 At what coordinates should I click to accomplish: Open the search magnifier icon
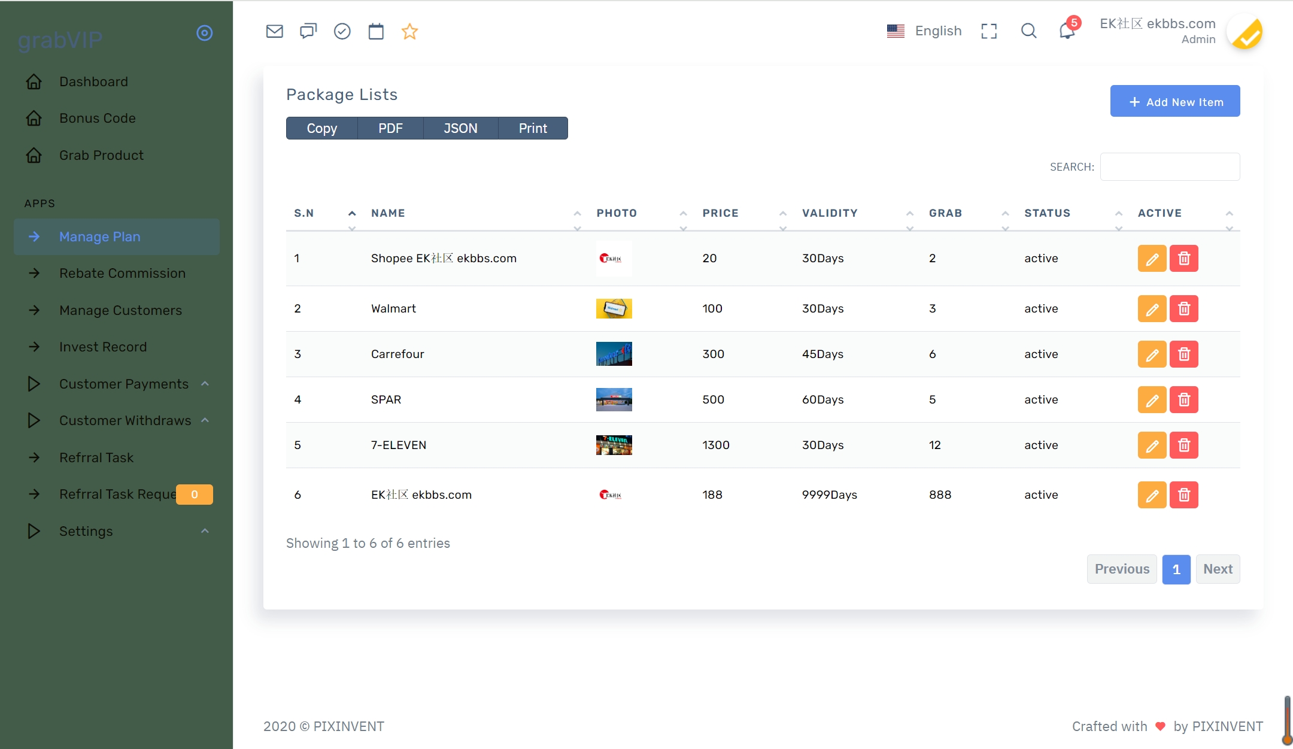coord(1028,31)
